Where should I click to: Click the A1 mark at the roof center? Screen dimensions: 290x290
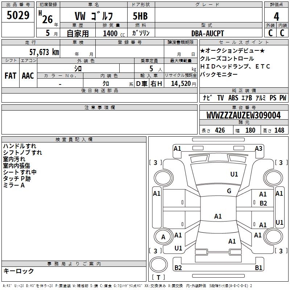[218, 216]
